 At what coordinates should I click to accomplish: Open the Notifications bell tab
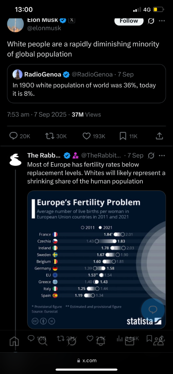coord(101,342)
